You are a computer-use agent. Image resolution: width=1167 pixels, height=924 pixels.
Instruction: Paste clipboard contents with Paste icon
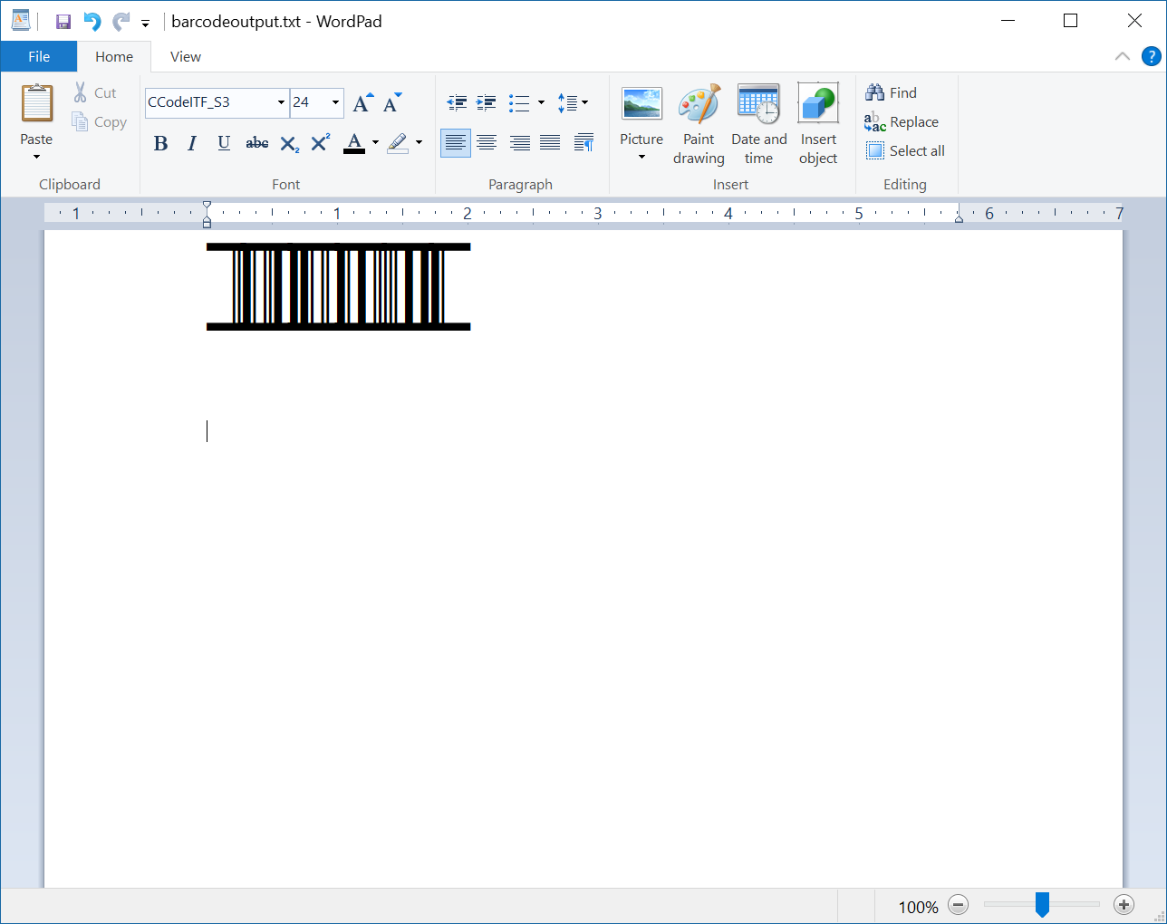pyautogui.click(x=36, y=104)
